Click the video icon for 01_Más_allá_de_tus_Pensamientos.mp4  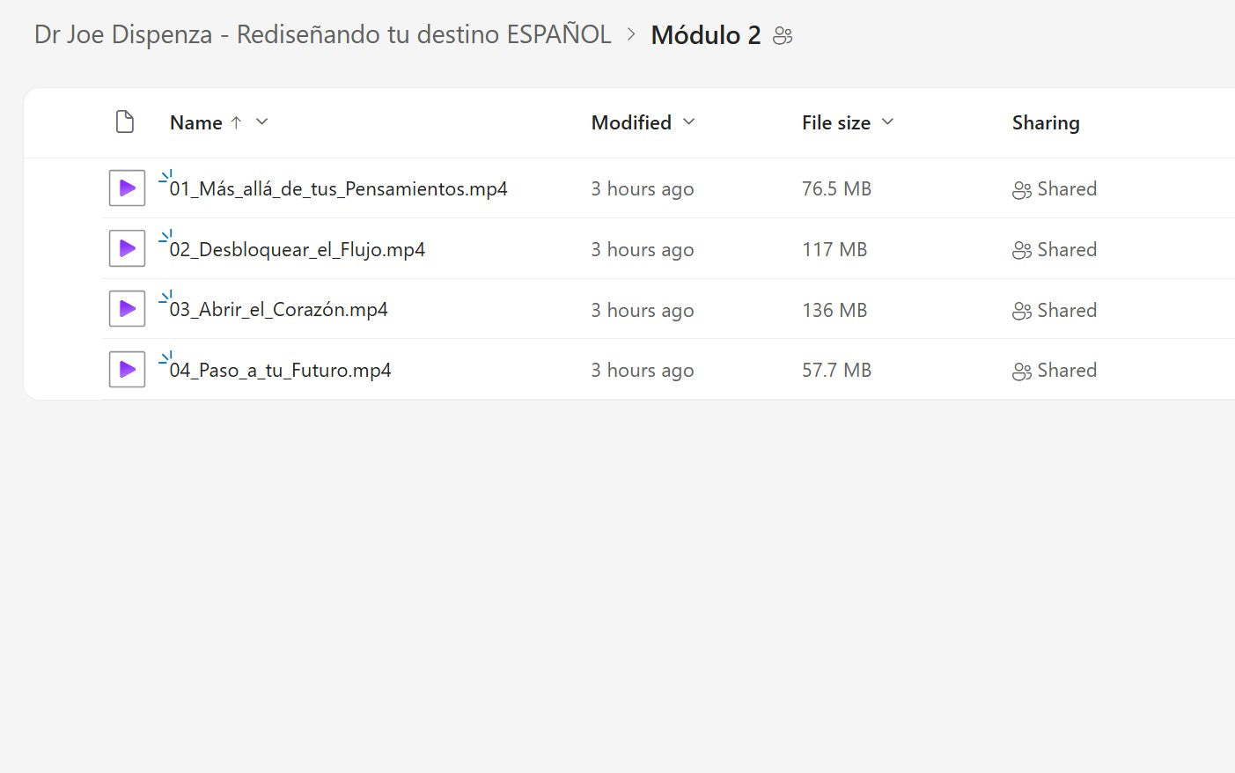(x=127, y=188)
